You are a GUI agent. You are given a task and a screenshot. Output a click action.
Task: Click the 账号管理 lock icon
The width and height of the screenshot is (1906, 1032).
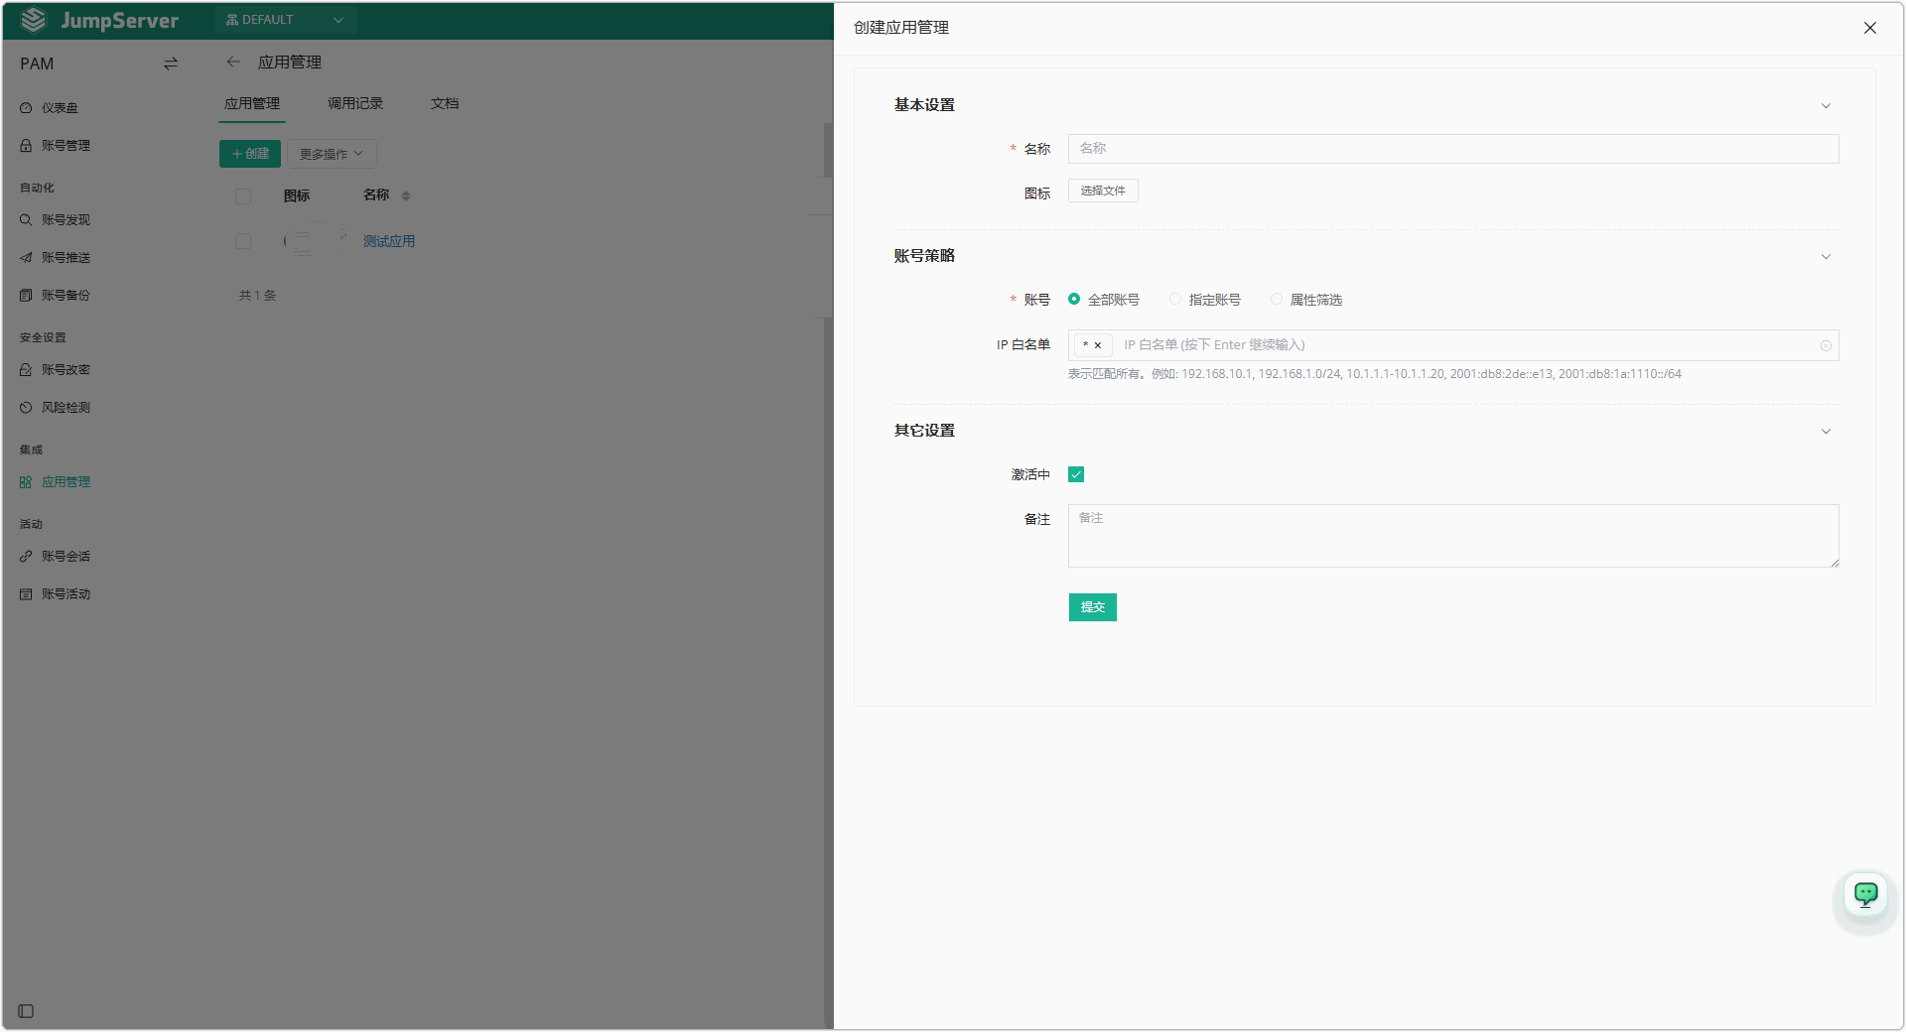pyautogui.click(x=26, y=146)
